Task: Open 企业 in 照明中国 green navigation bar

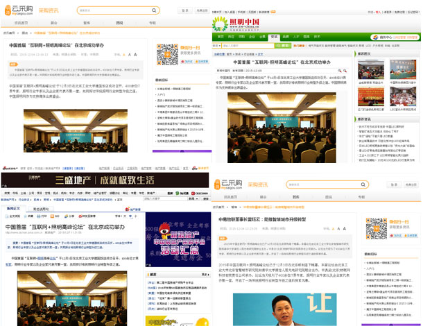Action: point(252,37)
